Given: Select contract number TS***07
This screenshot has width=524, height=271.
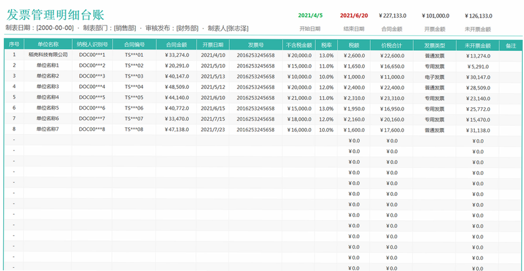Looking at the screenshot, I should (x=134, y=119).
